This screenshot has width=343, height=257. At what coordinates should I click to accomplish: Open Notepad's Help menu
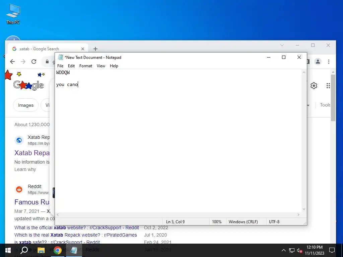pos(114,66)
